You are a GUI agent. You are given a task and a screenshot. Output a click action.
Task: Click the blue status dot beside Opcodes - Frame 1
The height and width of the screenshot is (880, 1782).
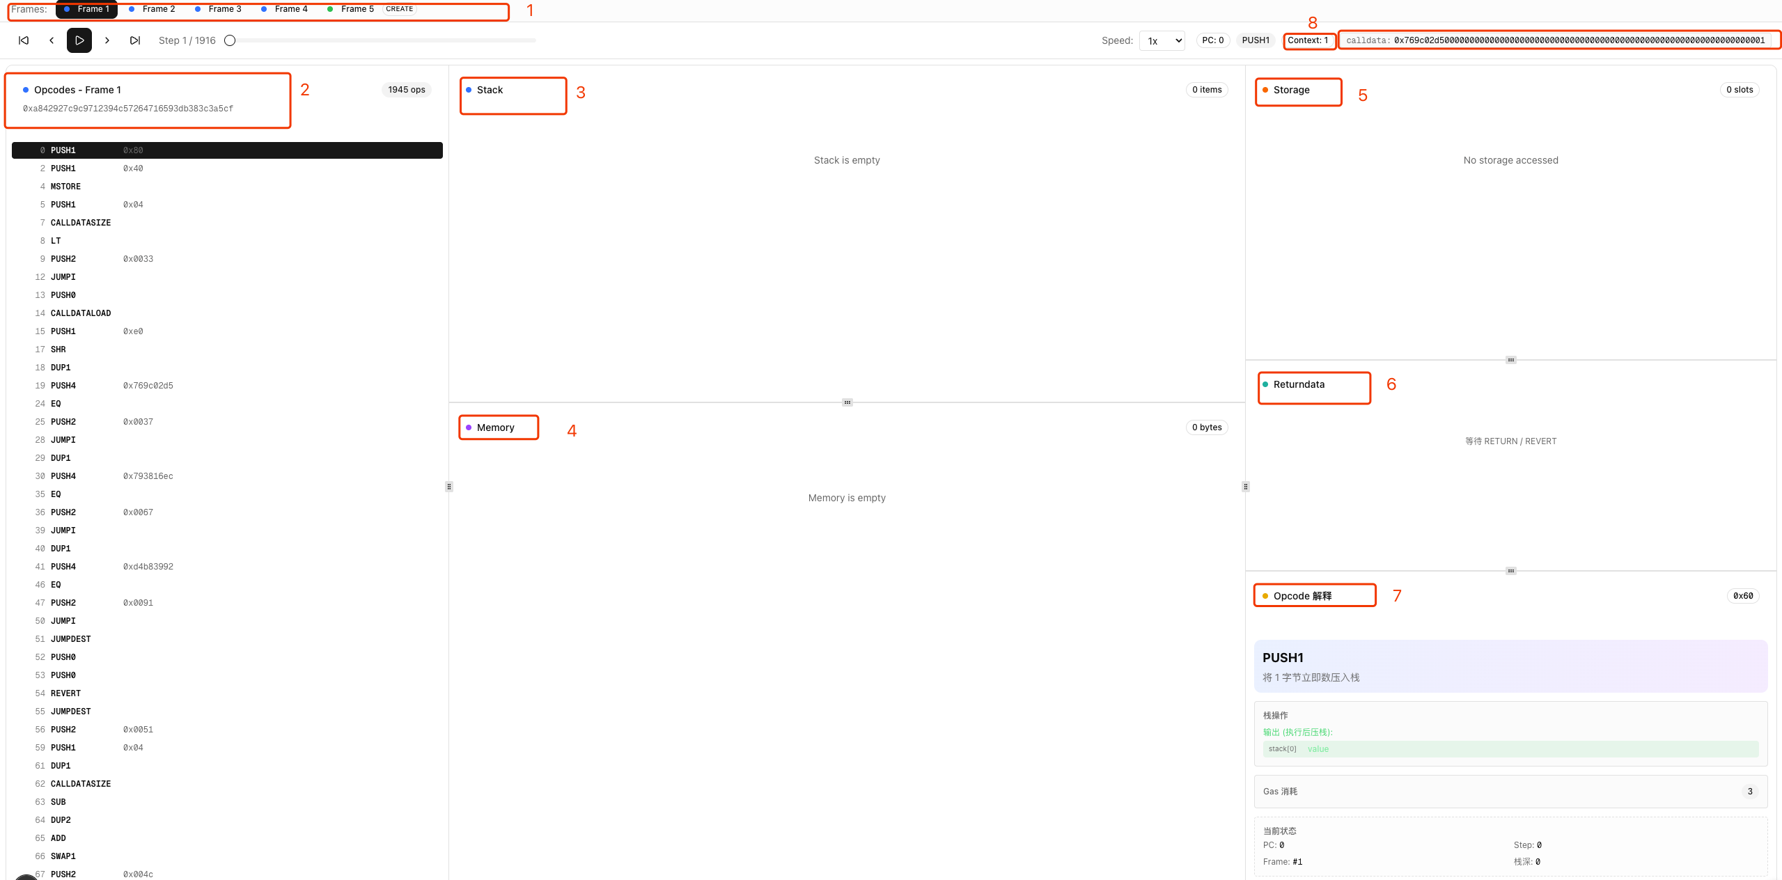point(26,89)
